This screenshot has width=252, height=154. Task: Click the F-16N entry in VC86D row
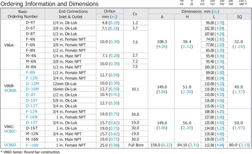click(32, 145)
